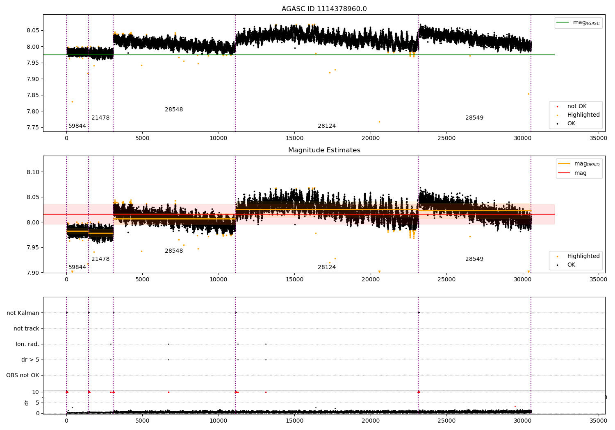
Task: Click y-axis tick 7.85 on the AGASC ID plot
Action: click(33, 95)
